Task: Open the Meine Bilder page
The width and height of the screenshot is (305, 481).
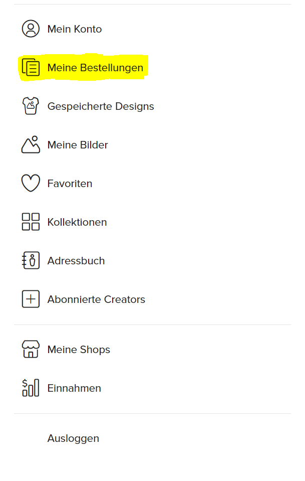Action: pyautogui.click(x=78, y=145)
